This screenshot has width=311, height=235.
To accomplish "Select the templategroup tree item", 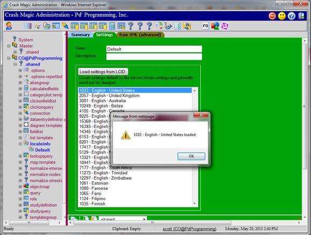I will 43,217.
